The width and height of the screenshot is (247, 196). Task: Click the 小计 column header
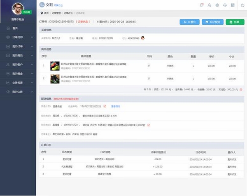coord(231,56)
